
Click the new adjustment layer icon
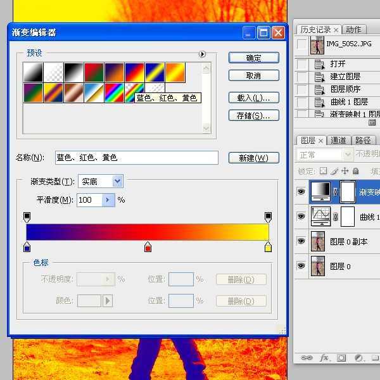[358, 358]
